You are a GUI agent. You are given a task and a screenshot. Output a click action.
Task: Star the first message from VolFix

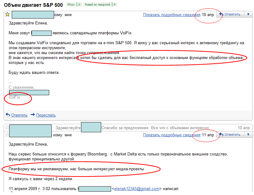pyautogui.click(x=7, y=15)
